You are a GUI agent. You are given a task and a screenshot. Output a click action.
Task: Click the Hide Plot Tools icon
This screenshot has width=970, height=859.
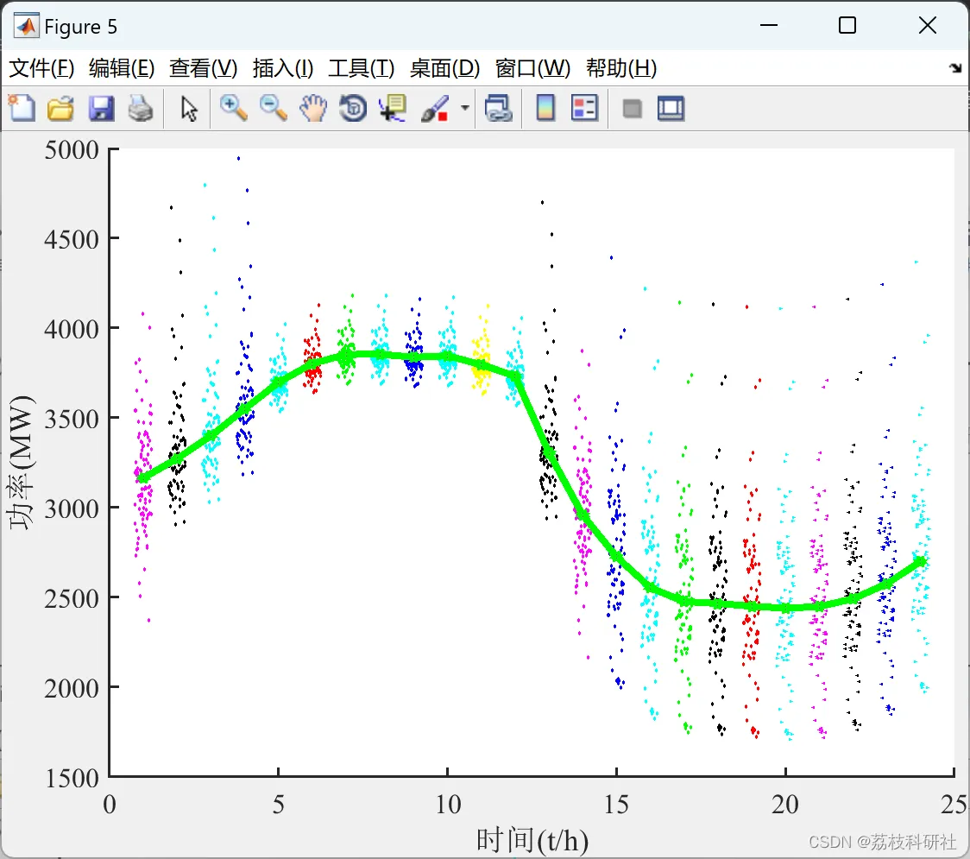(633, 109)
